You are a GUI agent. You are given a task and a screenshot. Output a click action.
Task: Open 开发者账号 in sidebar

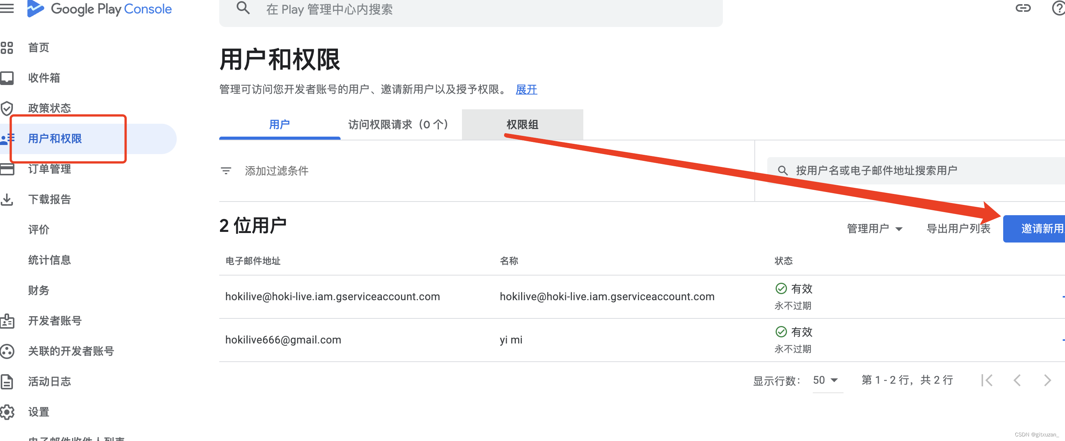(55, 321)
